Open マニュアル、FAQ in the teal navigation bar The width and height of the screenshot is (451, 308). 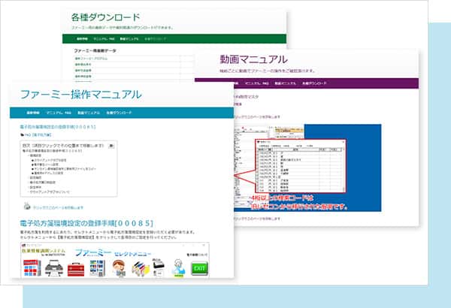[x=59, y=113]
